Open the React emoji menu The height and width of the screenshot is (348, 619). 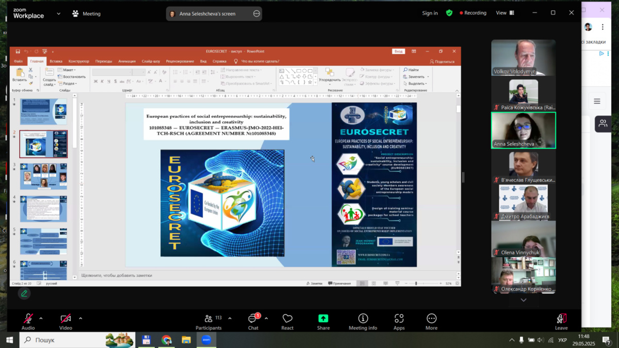287,322
